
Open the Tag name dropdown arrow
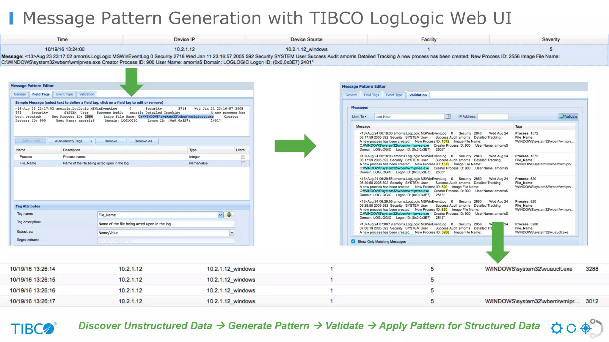pyautogui.click(x=220, y=215)
